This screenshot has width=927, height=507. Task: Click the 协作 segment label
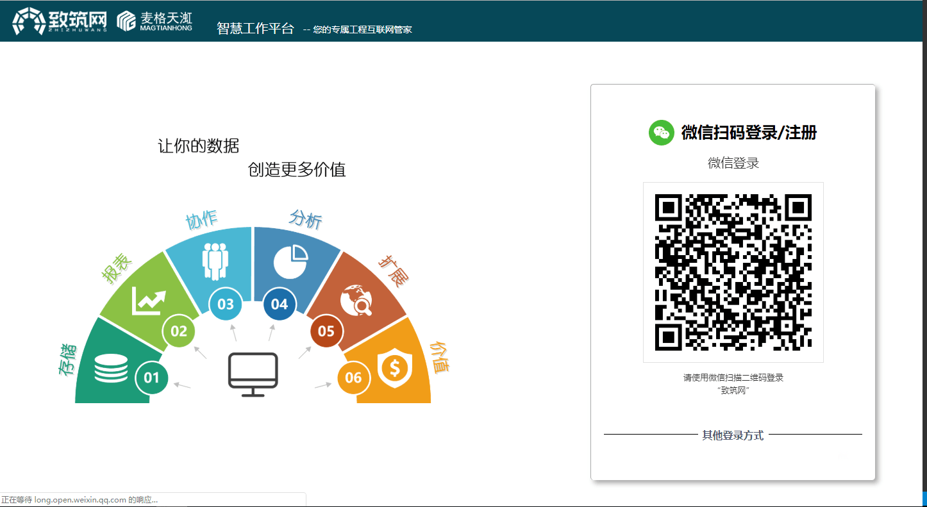pyautogui.click(x=201, y=220)
